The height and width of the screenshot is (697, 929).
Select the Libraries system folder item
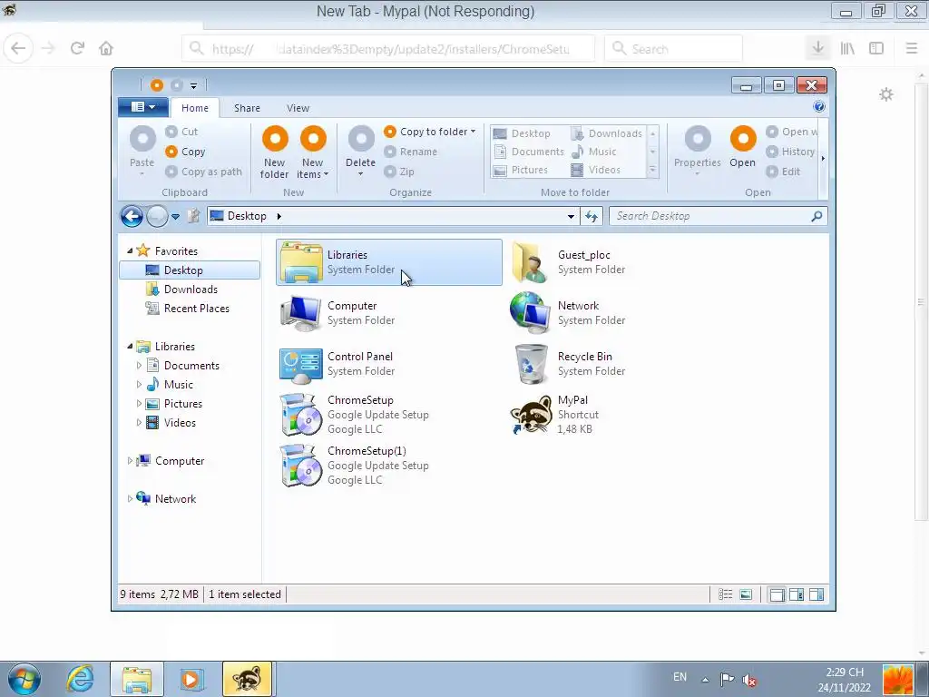click(389, 262)
